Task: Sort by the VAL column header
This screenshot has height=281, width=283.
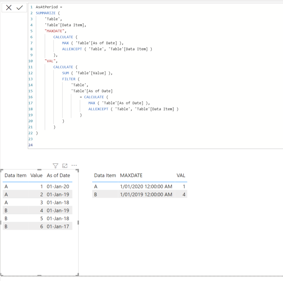Action: pos(181,175)
